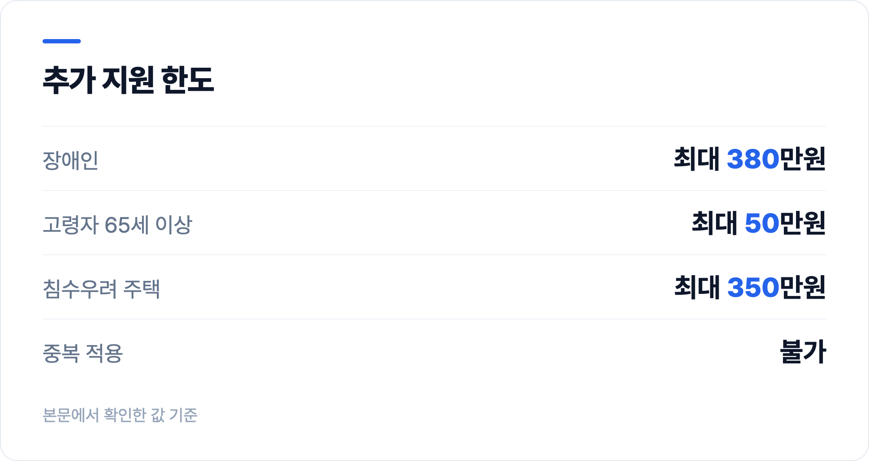Viewport: 869px width, 461px height.
Task: Click the blue 350 number
Action: coord(753,287)
